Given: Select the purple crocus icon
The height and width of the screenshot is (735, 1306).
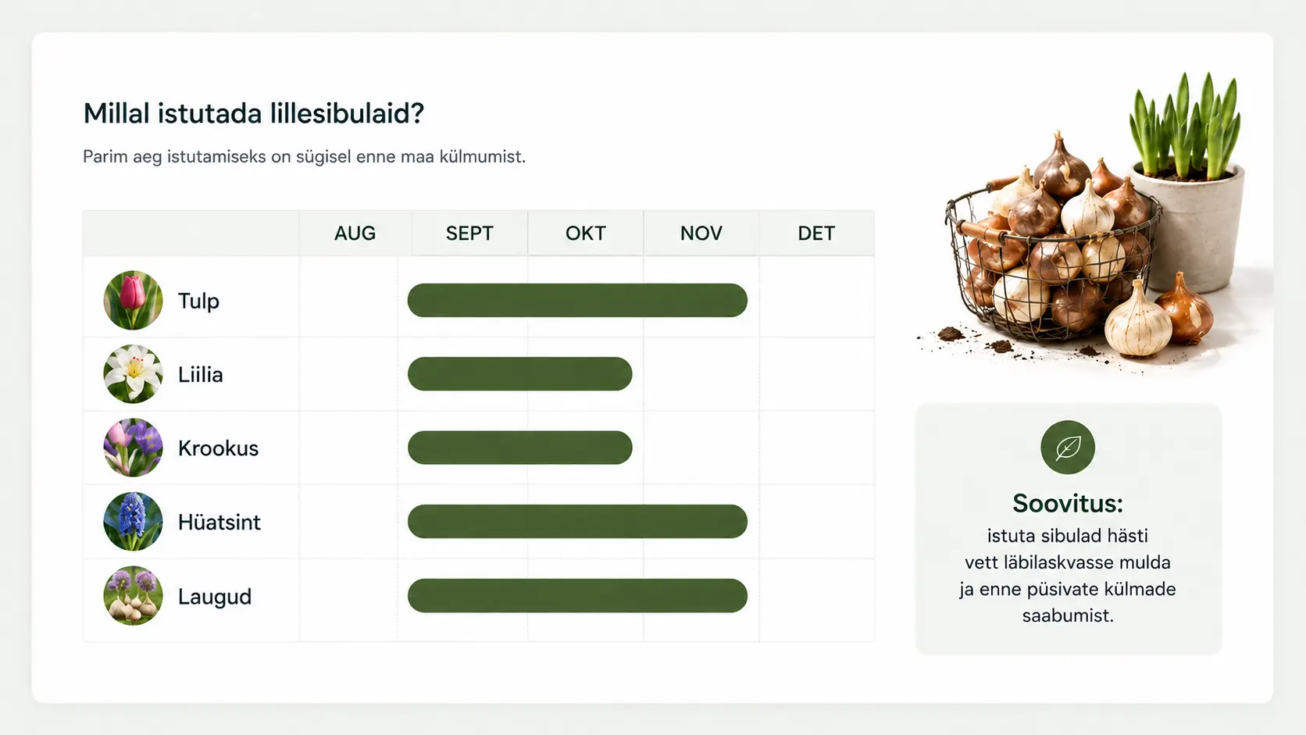Looking at the screenshot, I should pos(133,448).
